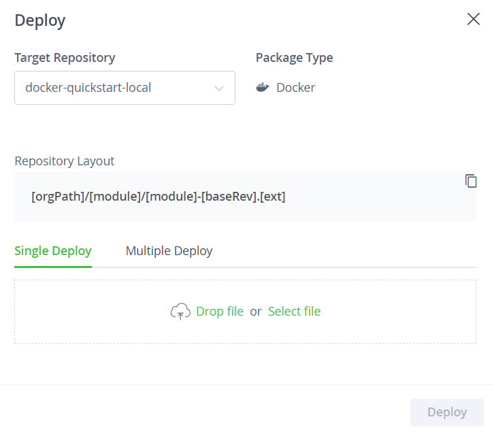Close the Deploy dialog with the X
This screenshot has width=494, height=432.
[473, 19]
